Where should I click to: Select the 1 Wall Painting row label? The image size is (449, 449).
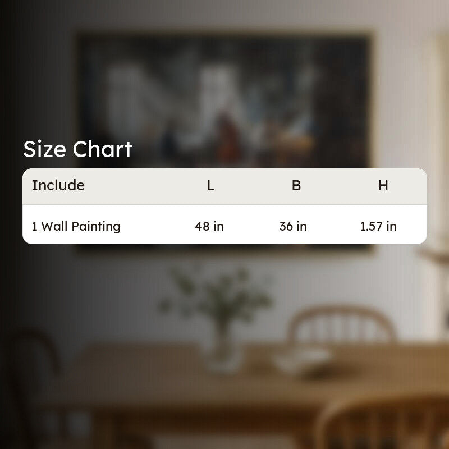pyautogui.click(x=76, y=226)
